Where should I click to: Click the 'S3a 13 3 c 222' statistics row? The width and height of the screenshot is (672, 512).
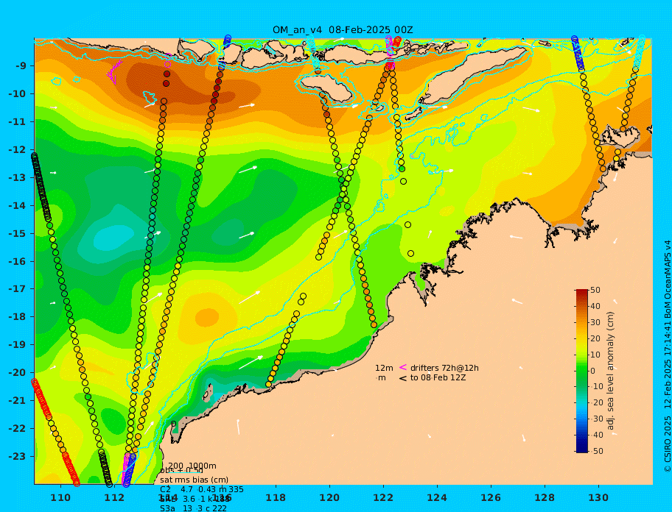193,508
